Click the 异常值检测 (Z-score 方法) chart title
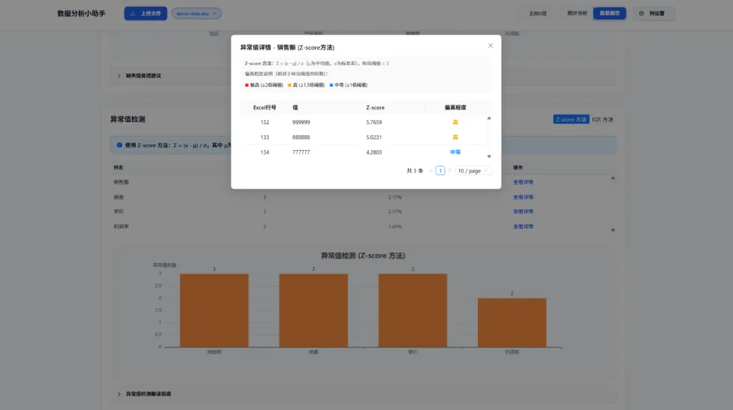733x410 pixels. pyautogui.click(x=362, y=256)
